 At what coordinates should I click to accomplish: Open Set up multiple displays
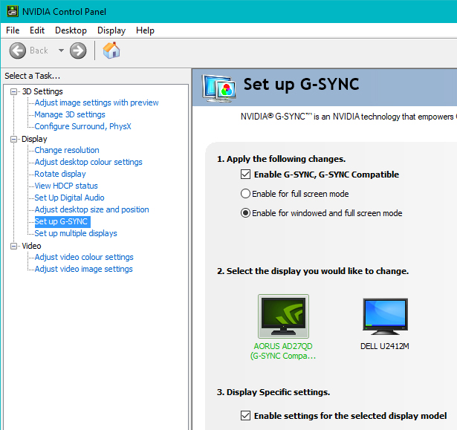click(x=76, y=233)
